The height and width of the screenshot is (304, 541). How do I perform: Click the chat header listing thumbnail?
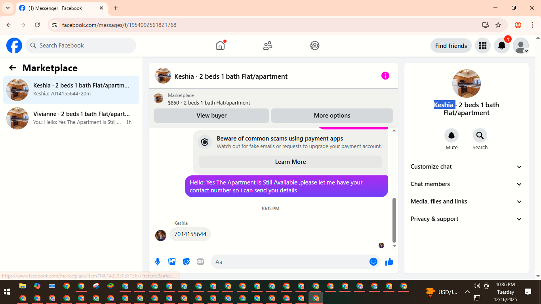click(163, 76)
